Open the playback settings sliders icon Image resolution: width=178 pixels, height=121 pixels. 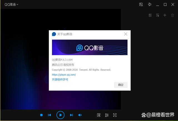point(107,115)
